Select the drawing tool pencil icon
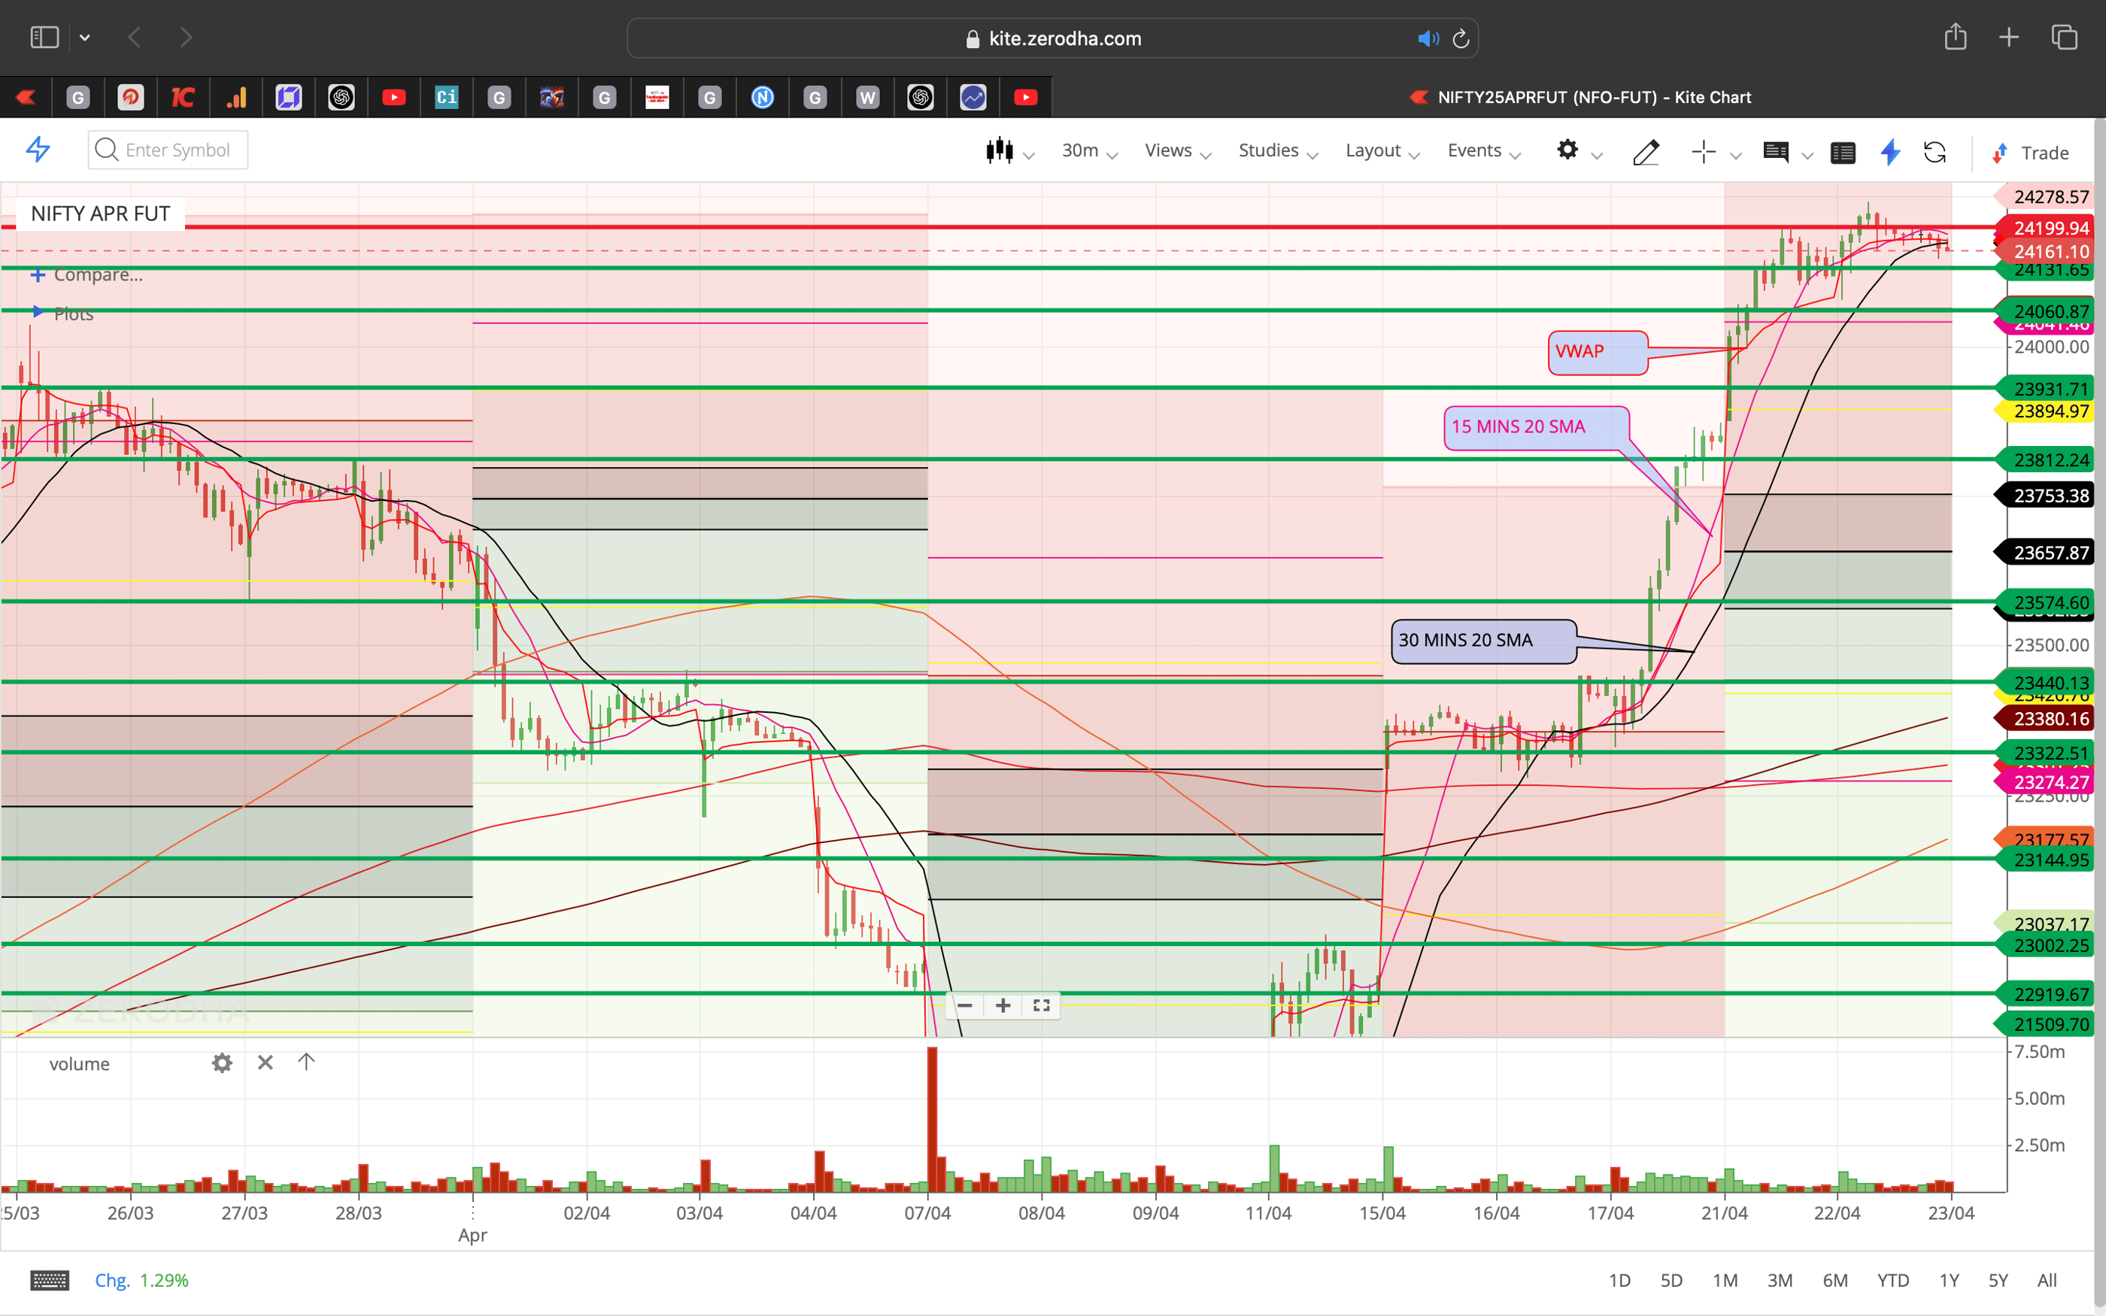This screenshot has height=1316, width=2106. click(1646, 153)
